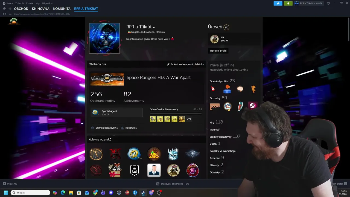350x197 pixels.
Task: Open the Windows Start menu
Action: (5, 193)
